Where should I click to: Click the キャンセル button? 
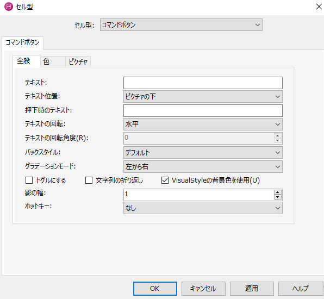pos(203,289)
